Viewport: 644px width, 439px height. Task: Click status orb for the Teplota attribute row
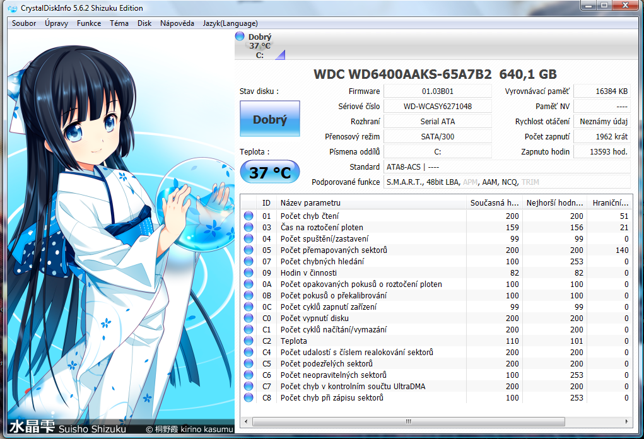pos(249,341)
